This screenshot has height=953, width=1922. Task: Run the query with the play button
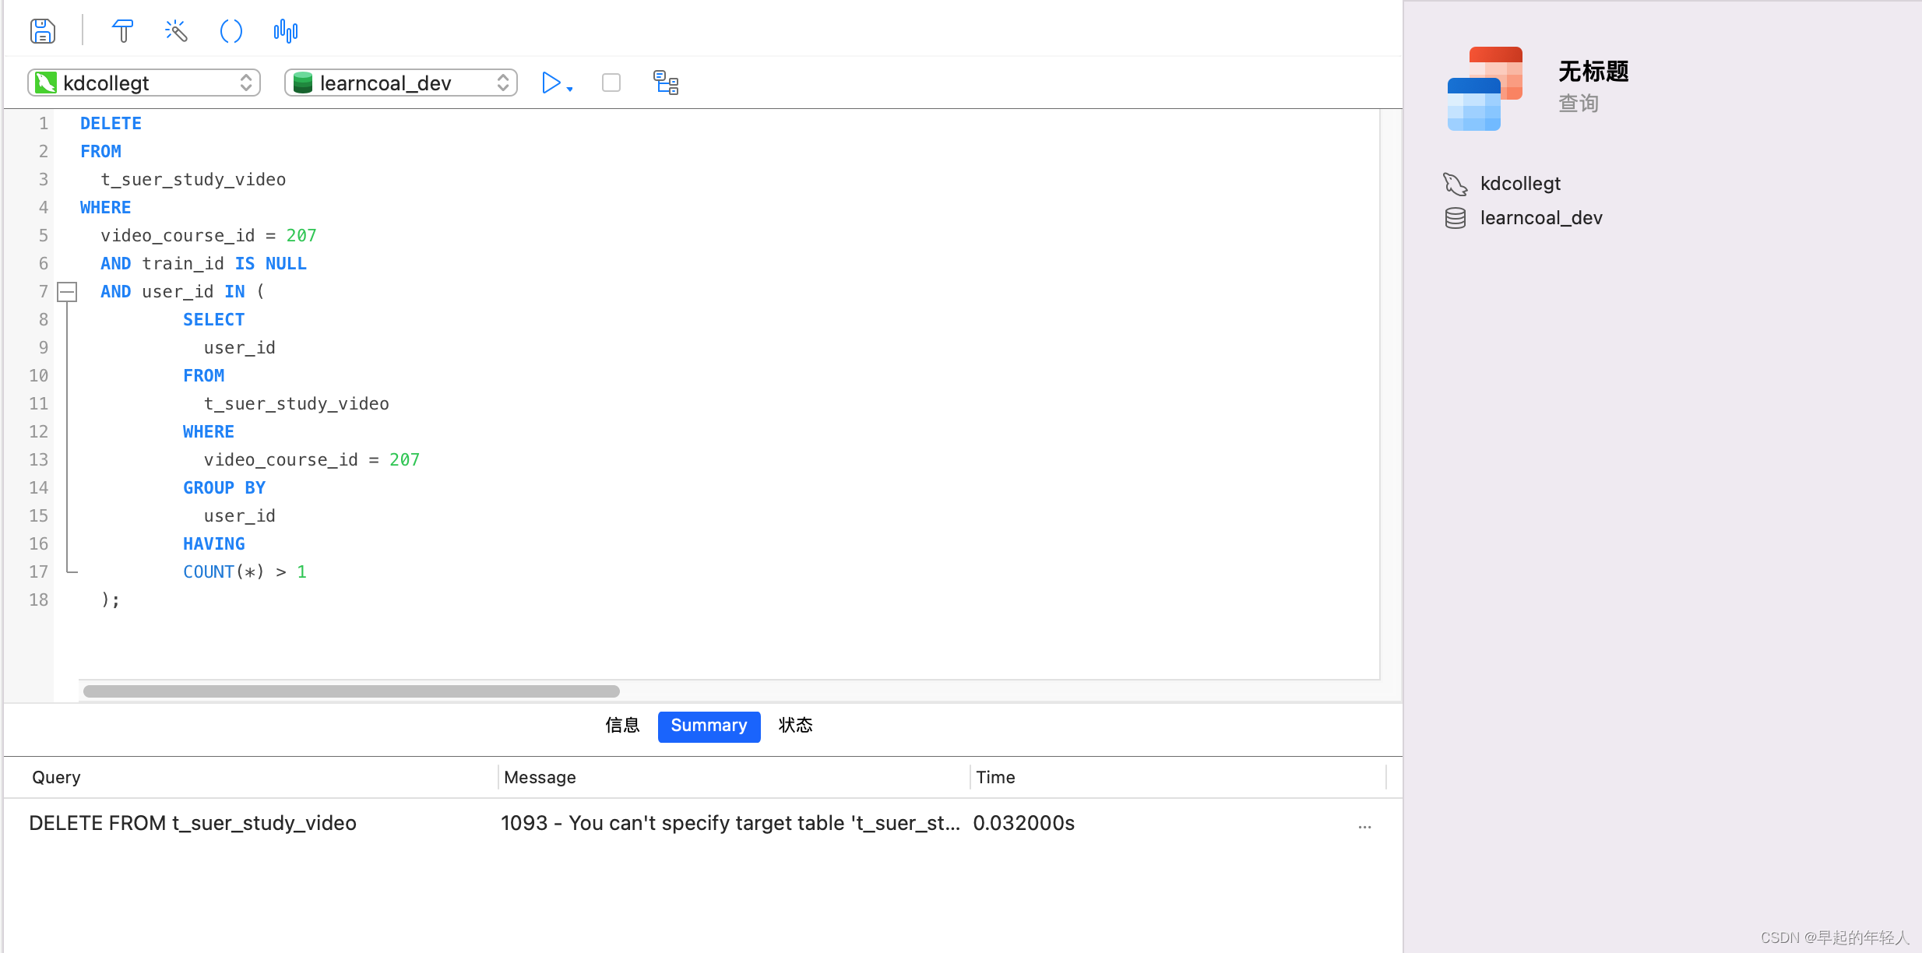[551, 83]
